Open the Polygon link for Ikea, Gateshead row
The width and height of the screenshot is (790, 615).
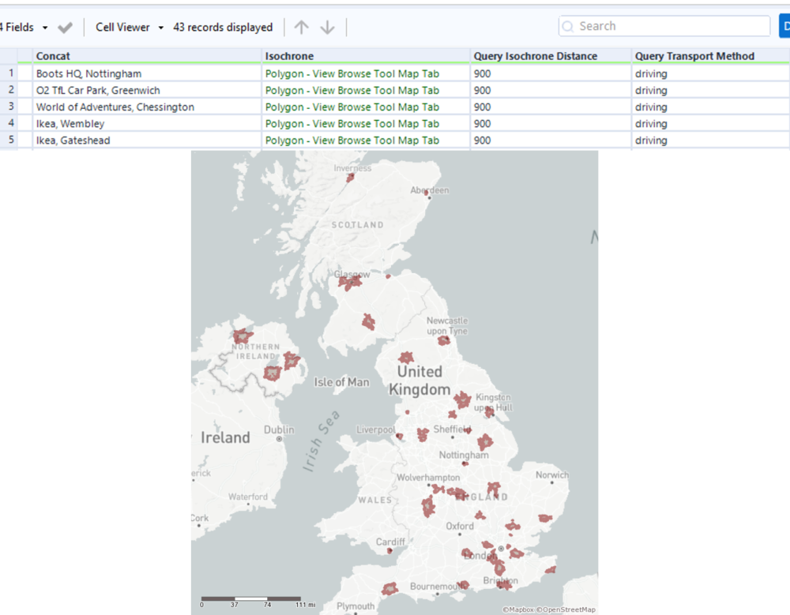(352, 140)
